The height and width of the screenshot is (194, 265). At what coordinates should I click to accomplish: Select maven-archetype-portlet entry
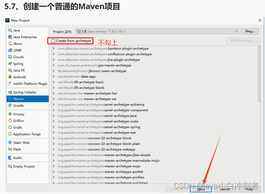click(100, 172)
